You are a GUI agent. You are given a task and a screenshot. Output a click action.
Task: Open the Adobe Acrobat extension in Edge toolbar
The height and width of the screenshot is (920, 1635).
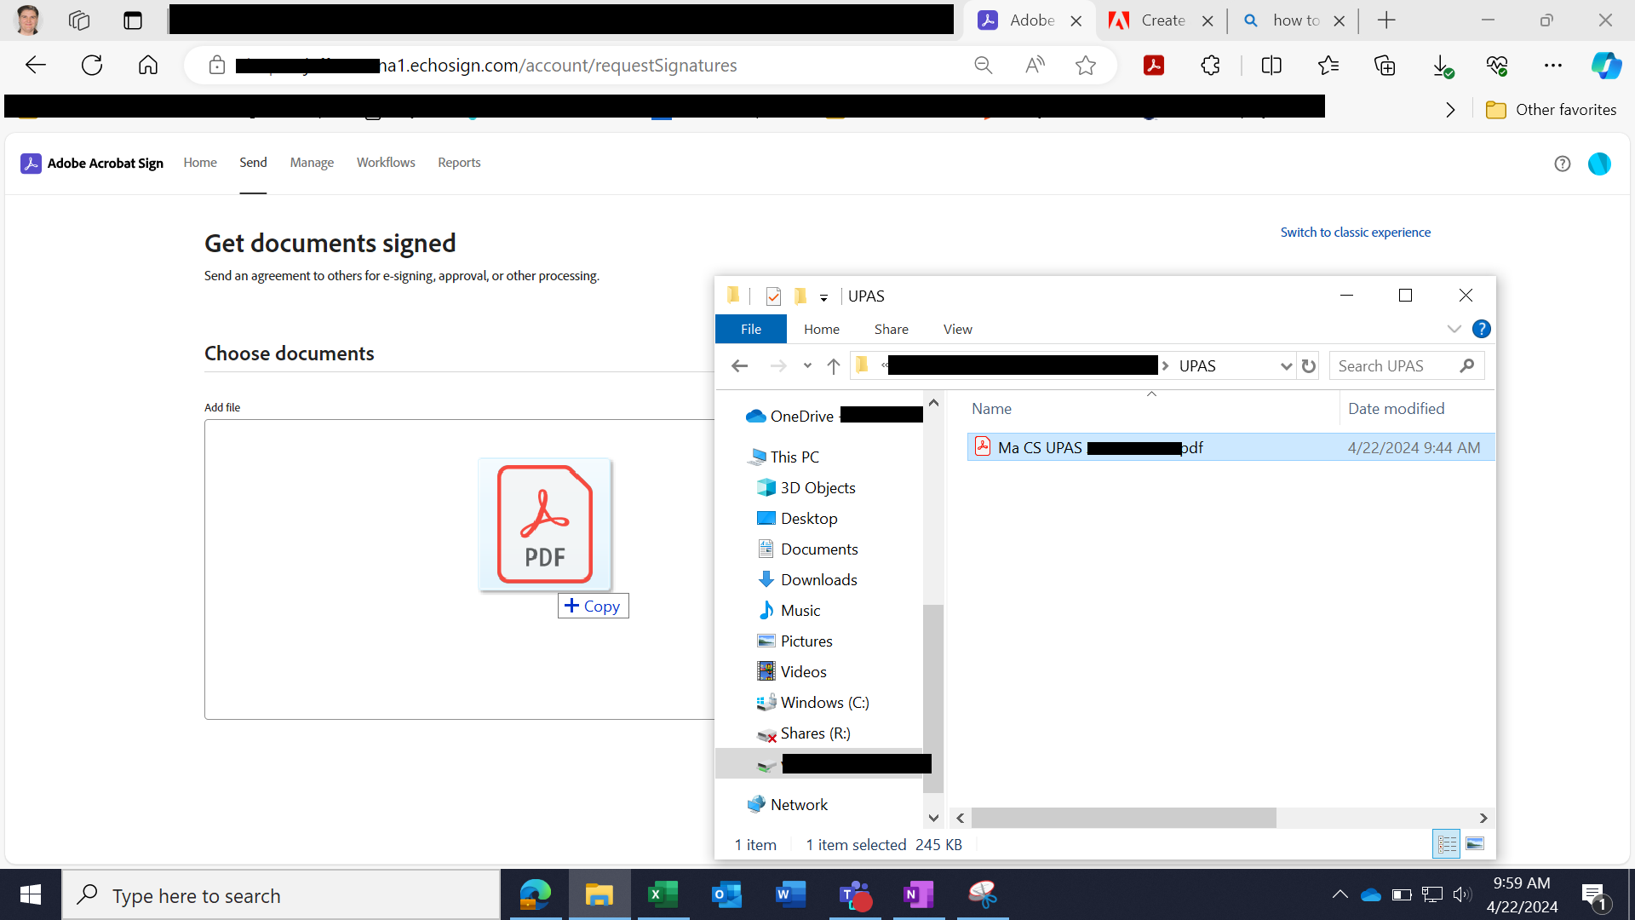1155,65
